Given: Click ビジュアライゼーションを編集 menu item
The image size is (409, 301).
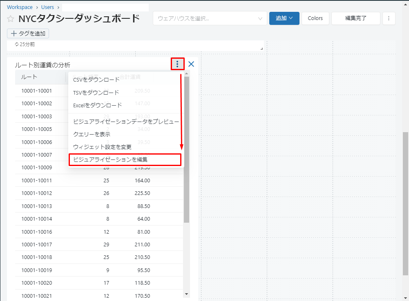Looking at the screenshot, I should coord(110,159).
